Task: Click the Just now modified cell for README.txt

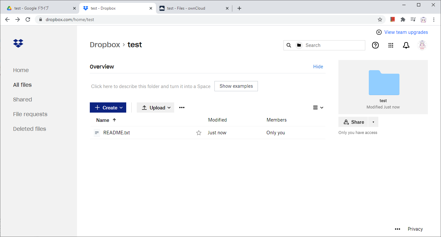Action: click(217, 133)
